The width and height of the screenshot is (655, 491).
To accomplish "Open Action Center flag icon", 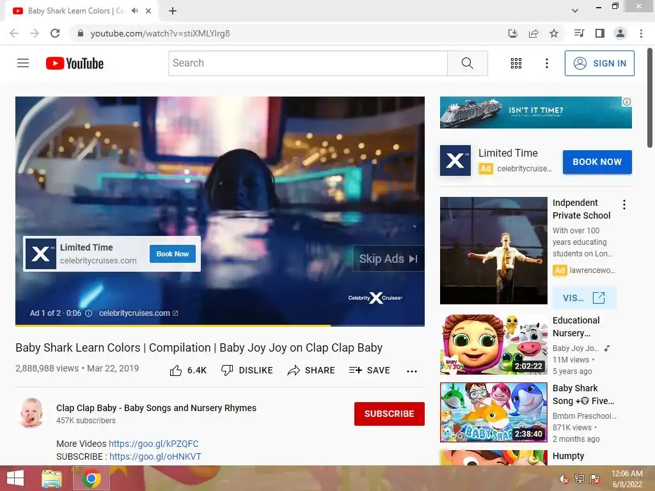I will 595,479.
